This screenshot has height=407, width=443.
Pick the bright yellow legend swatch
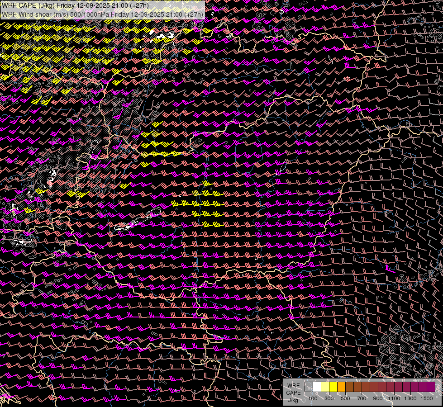click(x=333, y=387)
